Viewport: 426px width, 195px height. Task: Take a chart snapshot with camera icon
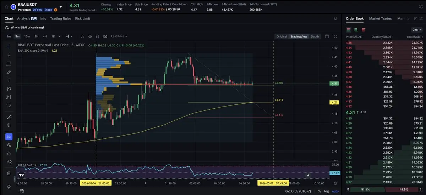pyautogui.click(x=105, y=36)
